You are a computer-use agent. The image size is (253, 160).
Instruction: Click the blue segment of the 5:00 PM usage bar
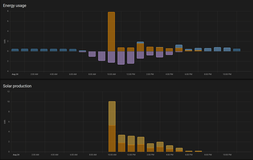(179, 46)
